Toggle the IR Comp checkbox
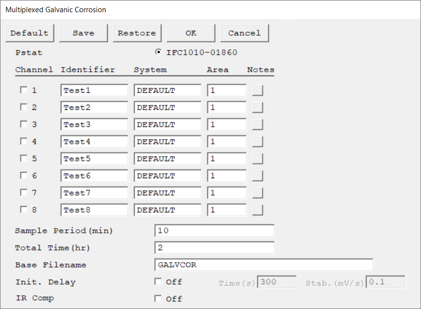Image resolution: width=421 pixels, height=309 pixels. click(x=158, y=298)
